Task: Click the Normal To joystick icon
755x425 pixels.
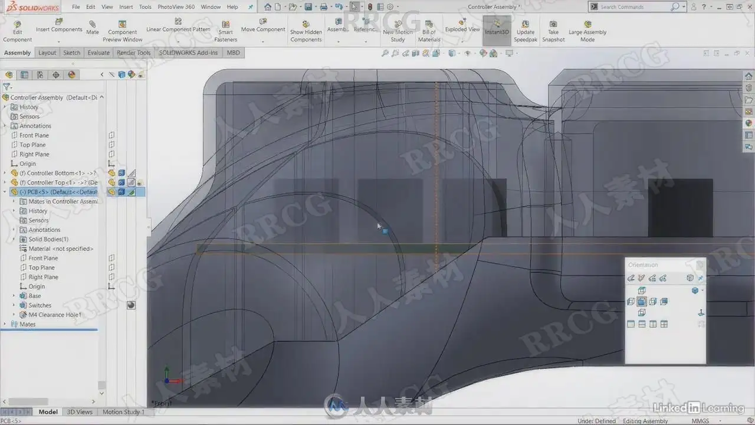Action: (x=701, y=313)
